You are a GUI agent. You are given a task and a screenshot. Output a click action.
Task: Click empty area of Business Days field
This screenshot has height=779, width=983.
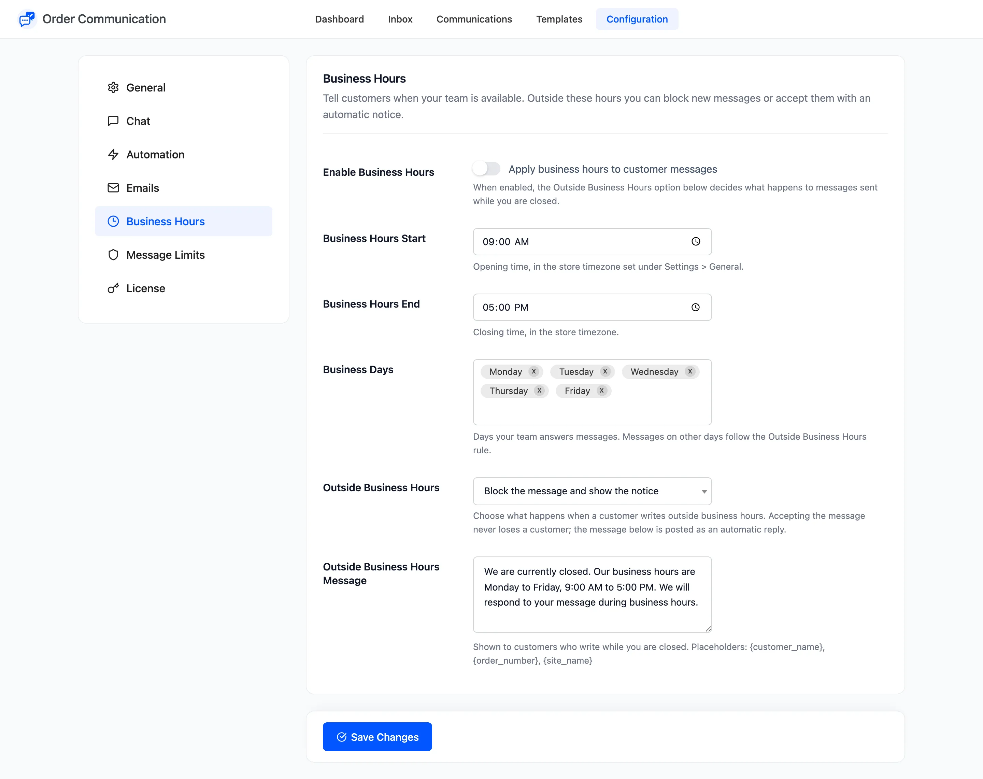pos(592,412)
